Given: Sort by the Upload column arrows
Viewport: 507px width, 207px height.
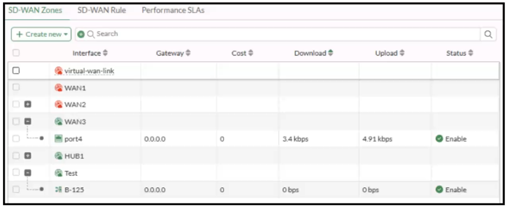Looking at the screenshot, I should click(x=402, y=53).
